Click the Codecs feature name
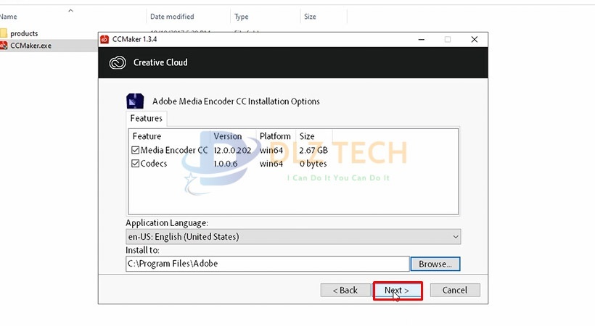Viewport: 595px width, 326px height. point(154,164)
